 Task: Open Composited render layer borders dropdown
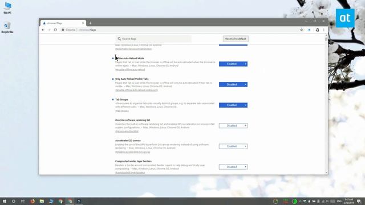pyautogui.click(x=233, y=167)
